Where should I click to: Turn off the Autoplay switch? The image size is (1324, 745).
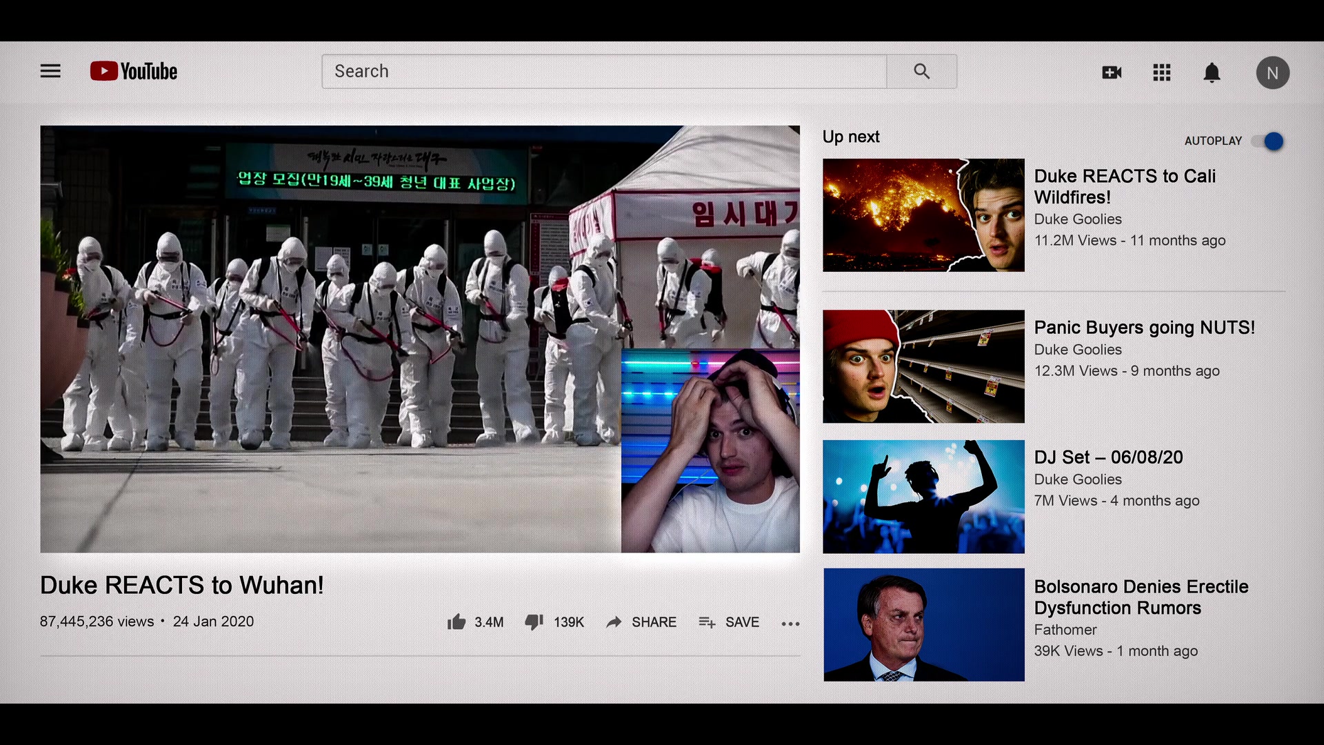[1268, 141]
